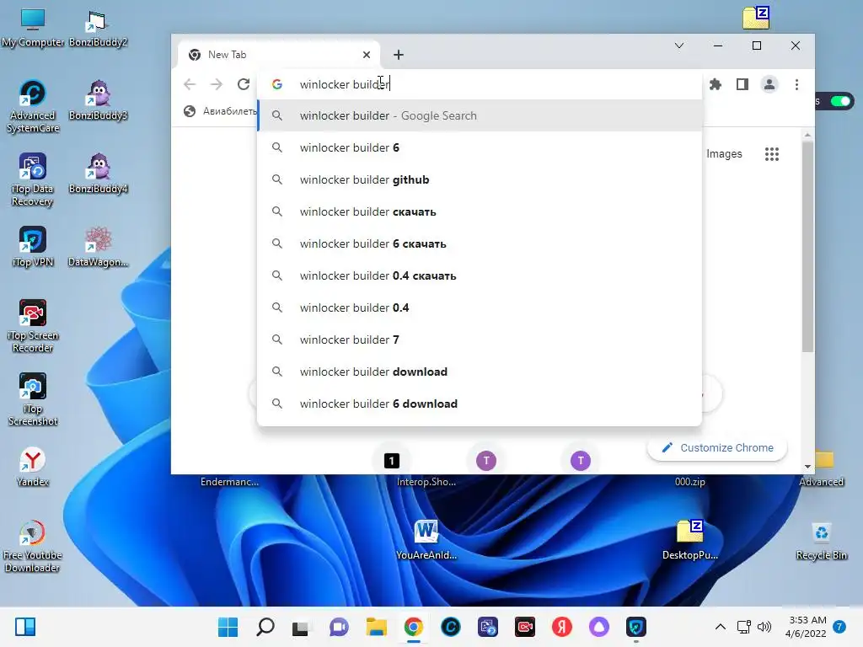Select suggestion winlocker builder скачать
The width and height of the screenshot is (863, 647).
pyautogui.click(x=480, y=211)
